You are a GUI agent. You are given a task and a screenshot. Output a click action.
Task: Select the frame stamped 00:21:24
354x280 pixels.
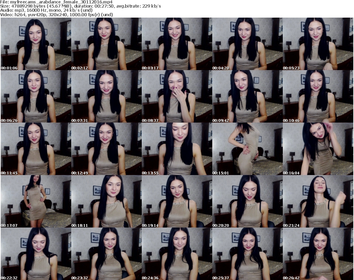click(318, 201)
